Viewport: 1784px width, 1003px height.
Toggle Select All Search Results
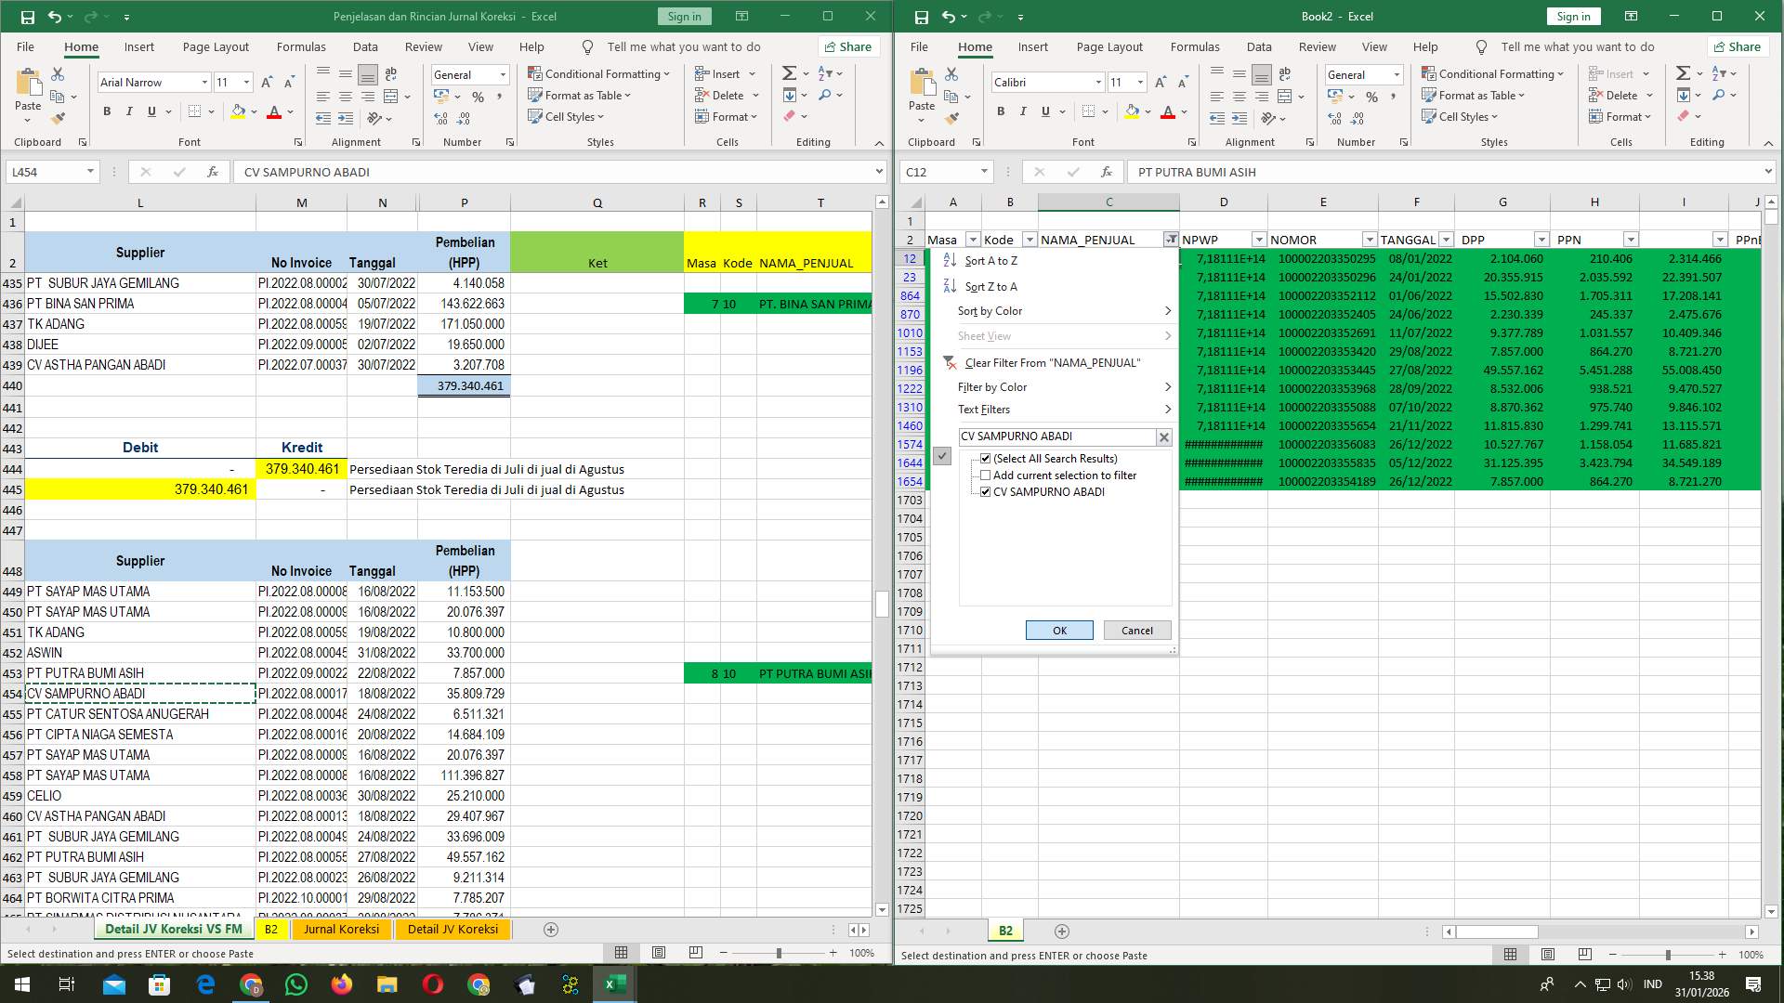(x=985, y=458)
